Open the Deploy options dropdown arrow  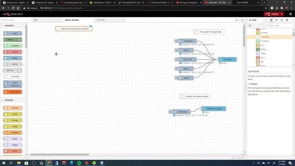282,14
